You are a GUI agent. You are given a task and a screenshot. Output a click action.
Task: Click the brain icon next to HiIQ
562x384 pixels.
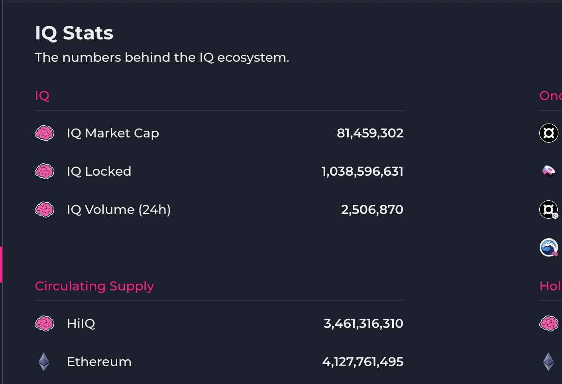(x=44, y=323)
